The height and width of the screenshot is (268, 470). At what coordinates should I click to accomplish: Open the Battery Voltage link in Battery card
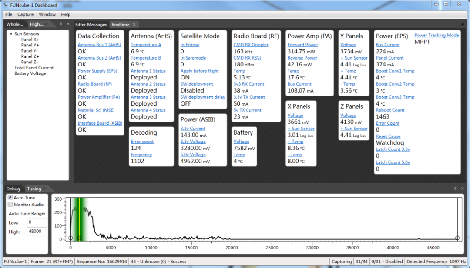[241, 142]
